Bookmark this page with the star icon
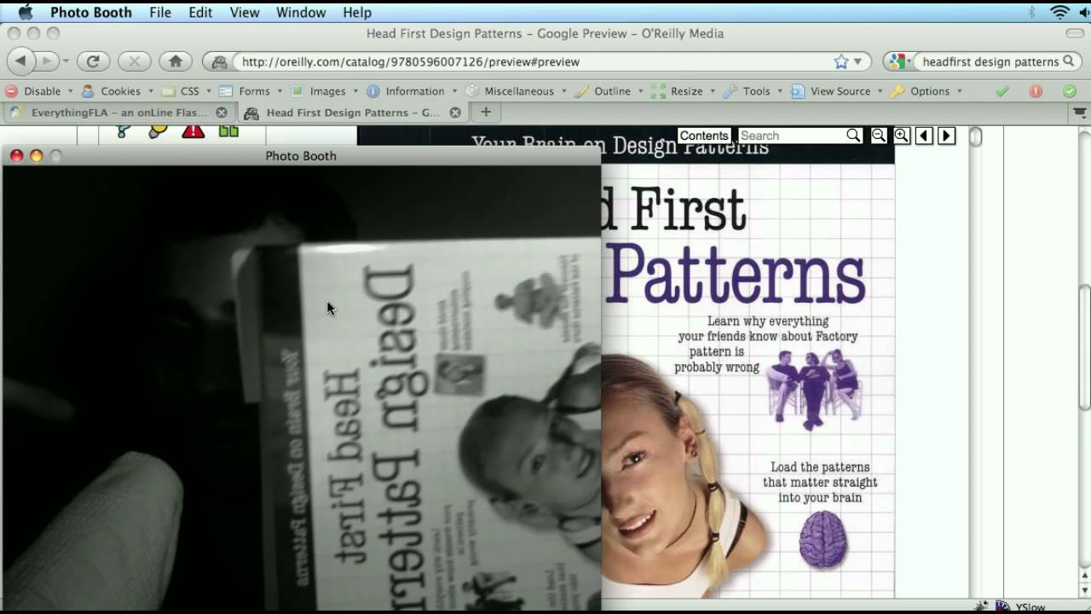The width and height of the screenshot is (1091, 614). [x=841, y=61]
